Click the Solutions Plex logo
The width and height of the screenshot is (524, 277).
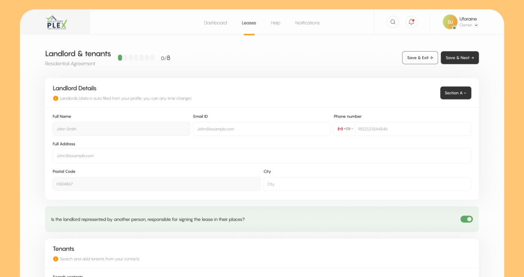pos(56,23)
